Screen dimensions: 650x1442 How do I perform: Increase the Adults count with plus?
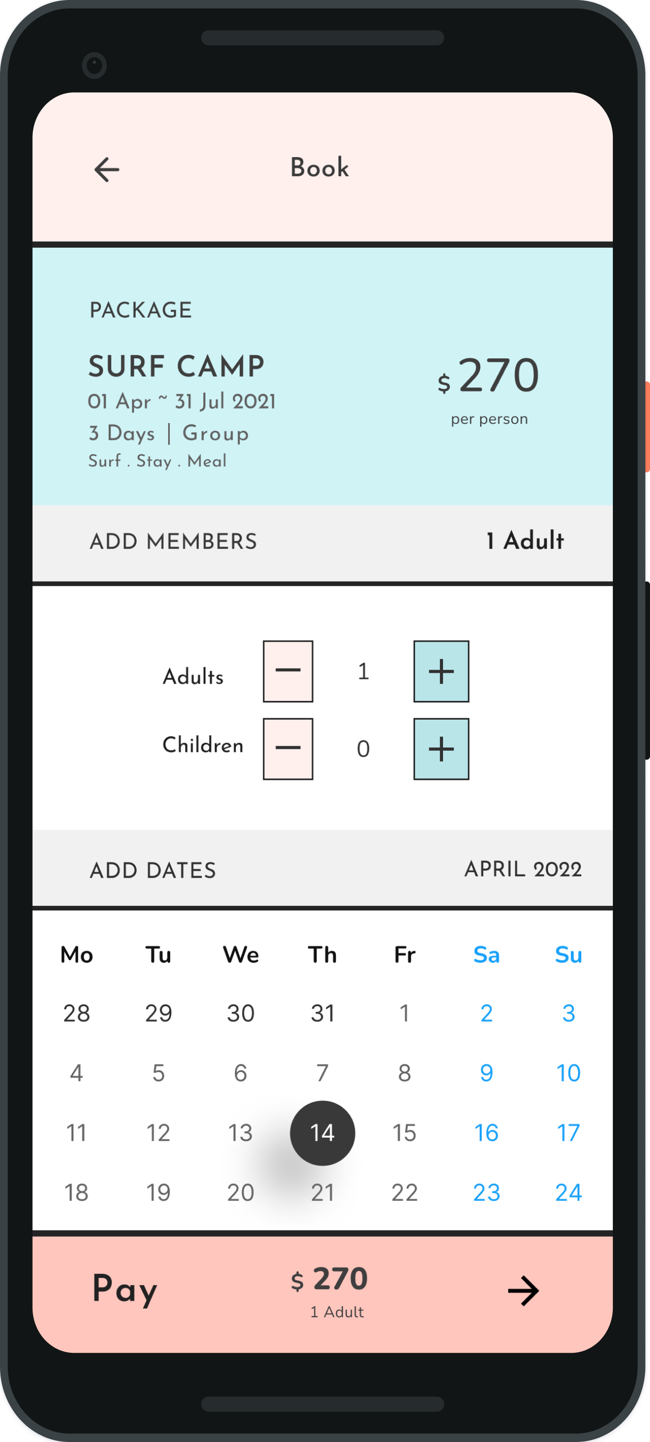click(440, 671)
